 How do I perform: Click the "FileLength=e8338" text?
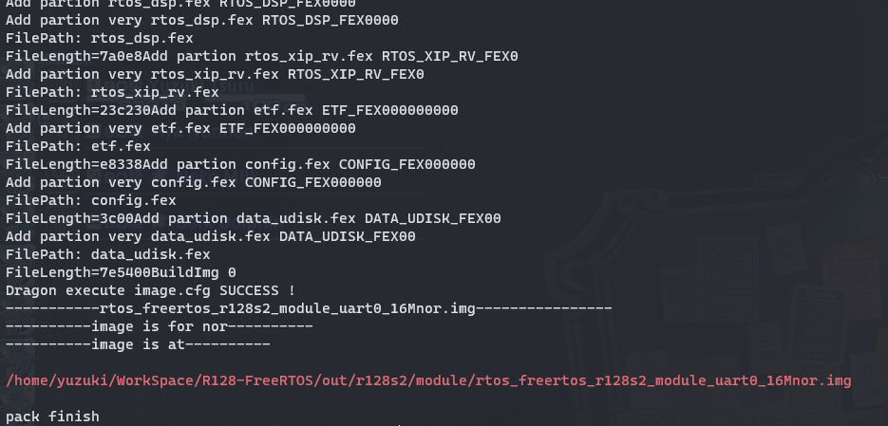(x=71, y=164)
